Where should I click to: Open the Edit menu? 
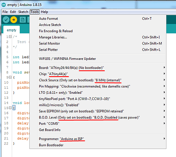tap(13, 12)
